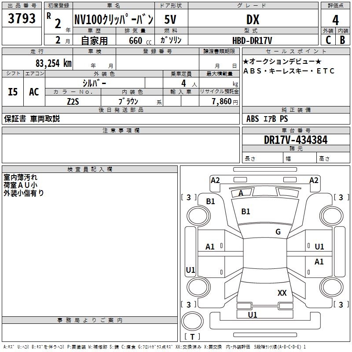
Task: Select the [T] marker below the car diagram
Action: click(x=192, y=337)
